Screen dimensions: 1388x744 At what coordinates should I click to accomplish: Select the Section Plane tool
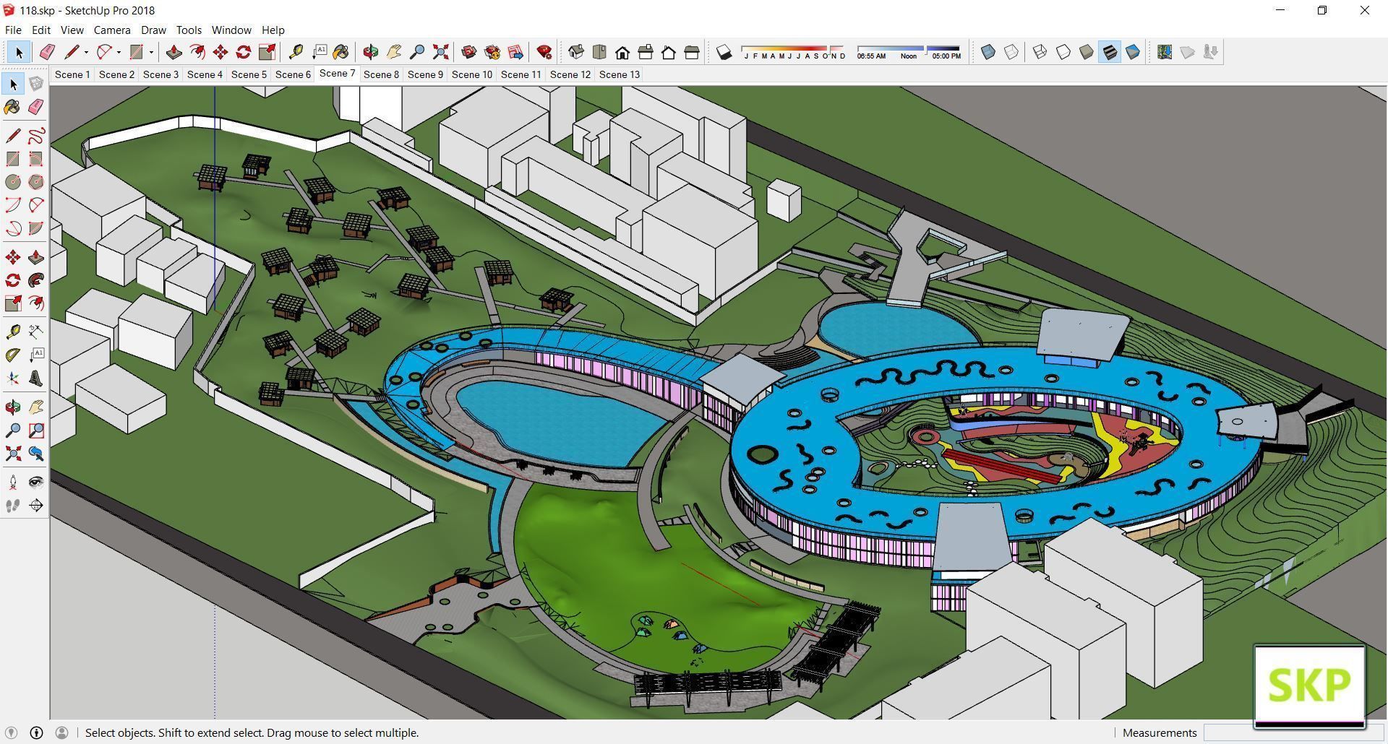[x=36, y=506]
